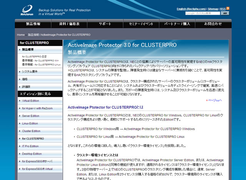
Task: Click the クラスター環境ライセンスとは bullet text
Action: coord(97,155)
